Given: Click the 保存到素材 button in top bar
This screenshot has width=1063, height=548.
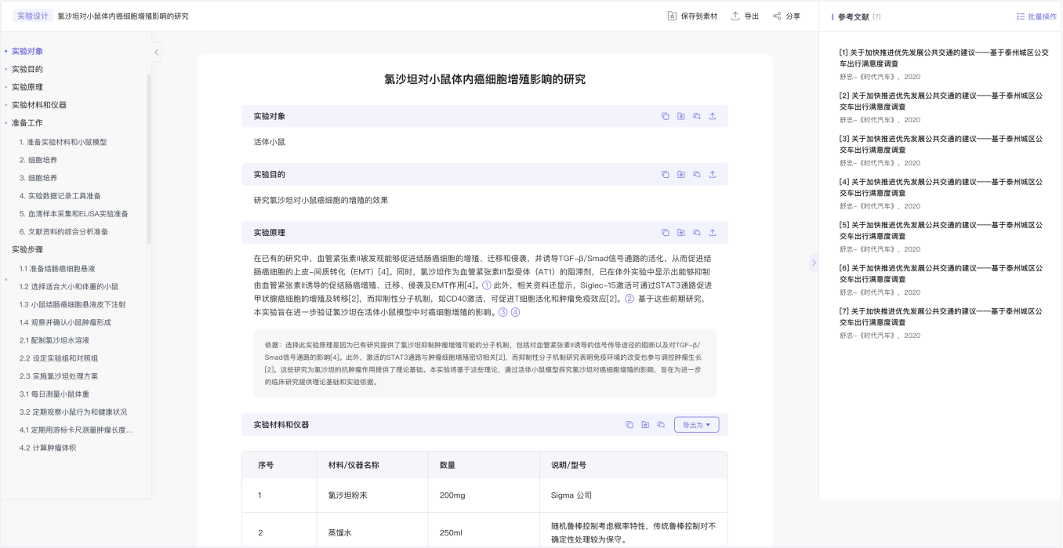Looking at the screenshot, I should click(x=691, y=16).
